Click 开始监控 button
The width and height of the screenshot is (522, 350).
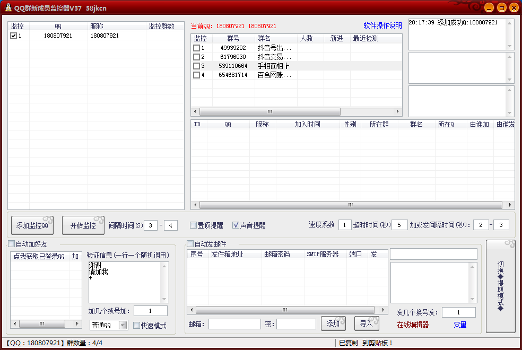tap(83, 225)
